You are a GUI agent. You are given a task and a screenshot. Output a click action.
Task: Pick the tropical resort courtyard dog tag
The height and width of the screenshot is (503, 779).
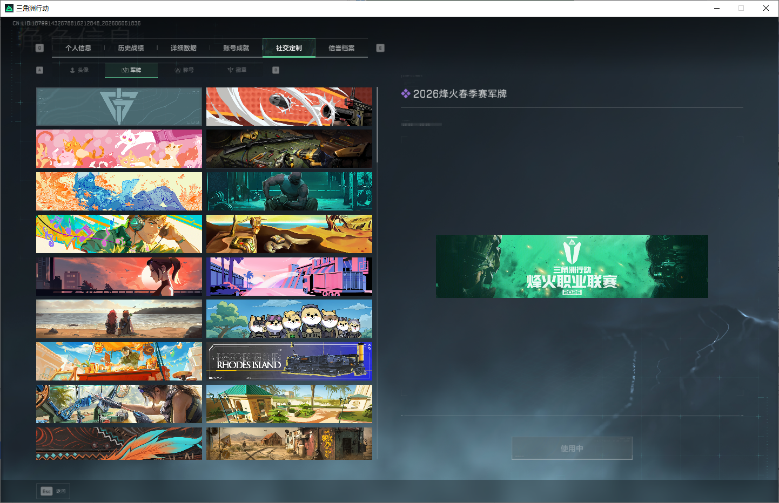(289, 404)
